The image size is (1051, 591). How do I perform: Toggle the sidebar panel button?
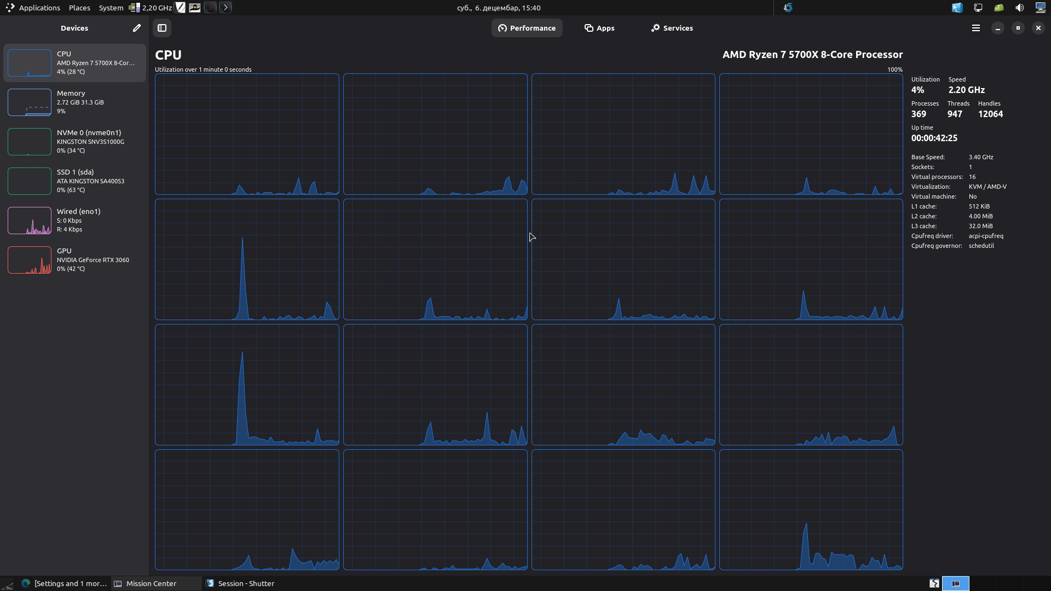162,28
